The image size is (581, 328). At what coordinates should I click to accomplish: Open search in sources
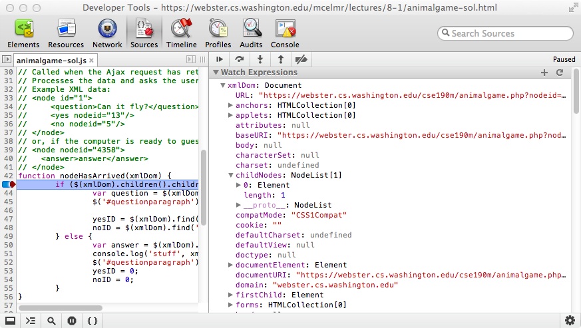[x=51, y=321]
